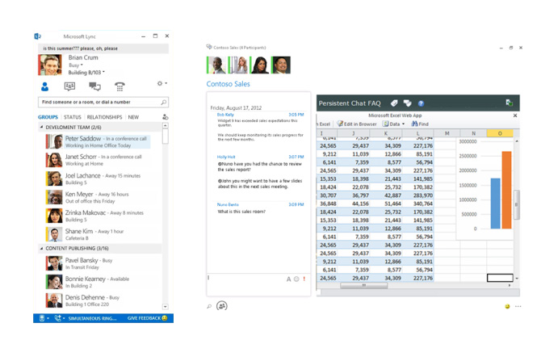Open the Building B/103 location dropdown

pyautogui.click(x=87, y=73)
